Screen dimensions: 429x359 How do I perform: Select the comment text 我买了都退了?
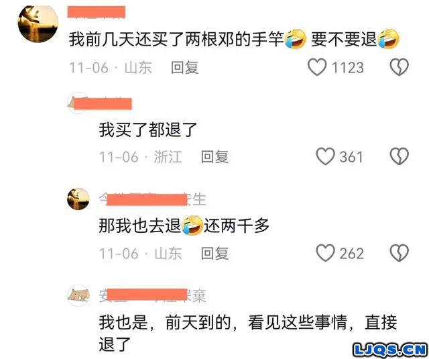click(x=148, y=130)
